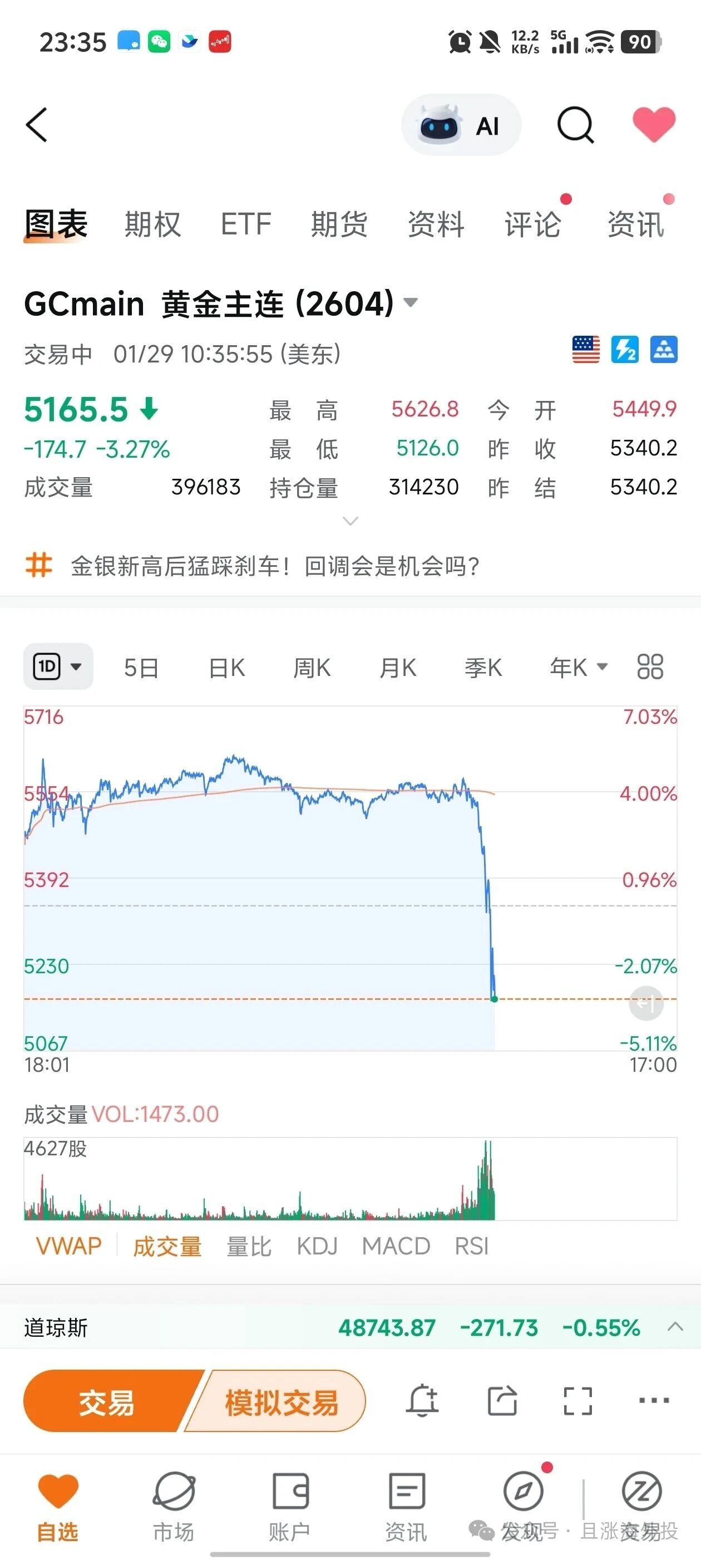Toggle the favorite heart icon
The image size is (701, 1559).
point(654,124)
